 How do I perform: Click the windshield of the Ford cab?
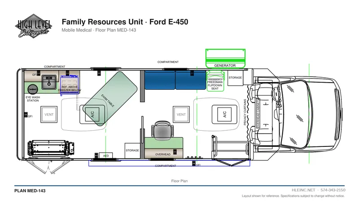point(297,114)
